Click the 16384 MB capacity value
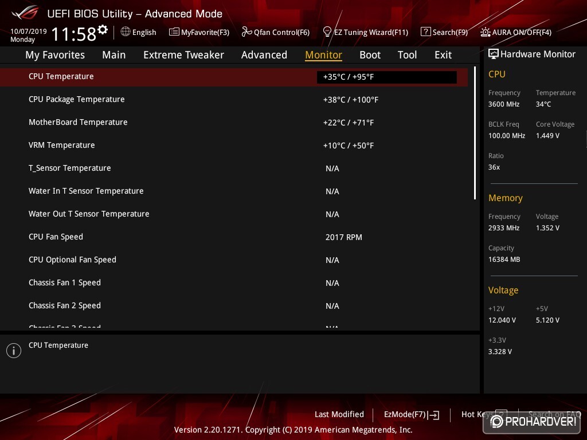 (x=504, y=260)
